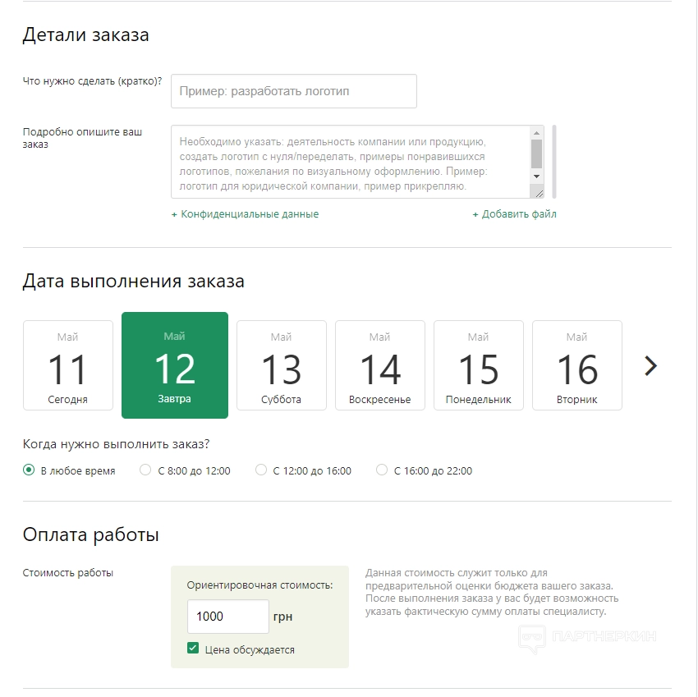Focus the 'Что нужно сделать' short description field
Image resolution: width=698 pixels, height=697 pixels.
(x=294, y=91)
